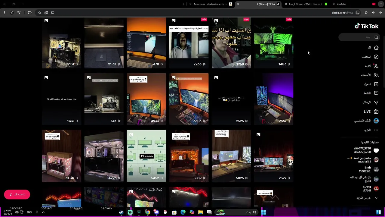Open the Explore compass icon
The image size is (385, 217).
(x=376, y=57)
